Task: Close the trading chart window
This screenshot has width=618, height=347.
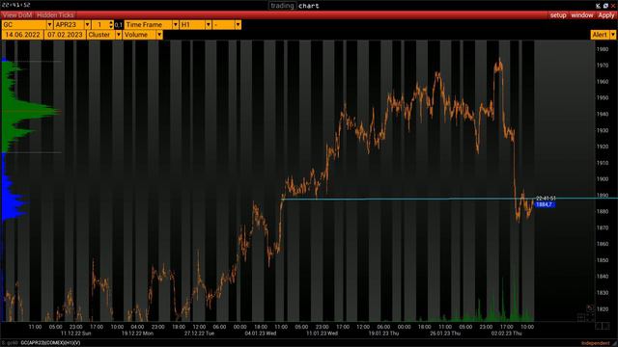Action: pos(613,6)
